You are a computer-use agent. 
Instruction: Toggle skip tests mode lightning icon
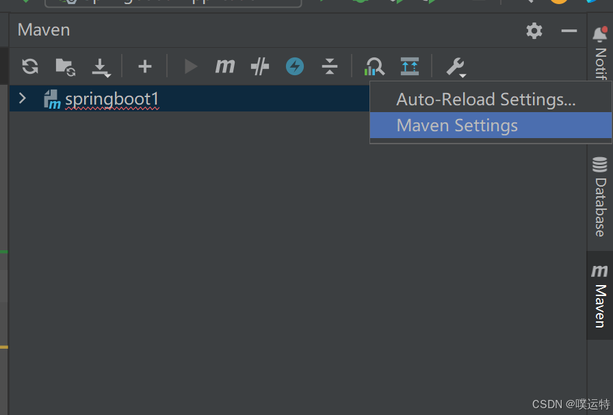295,66
